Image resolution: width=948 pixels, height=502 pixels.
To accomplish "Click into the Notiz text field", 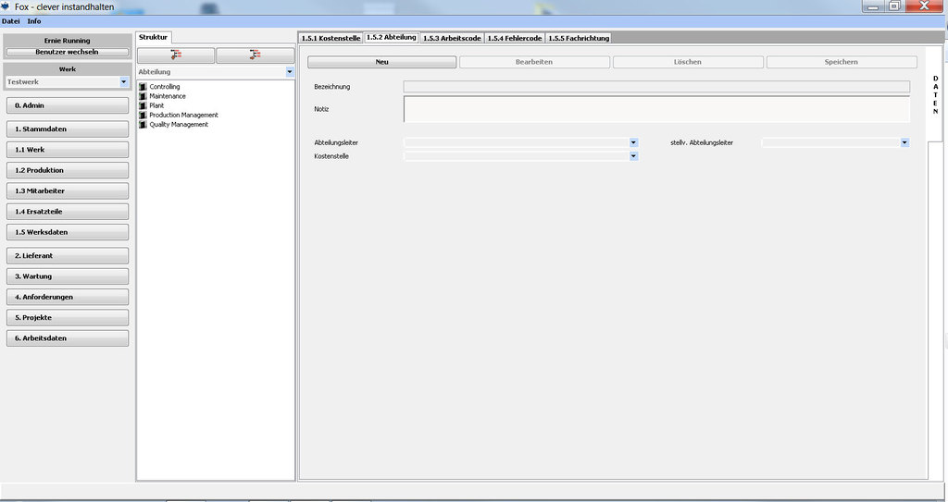I will point(656,109).
